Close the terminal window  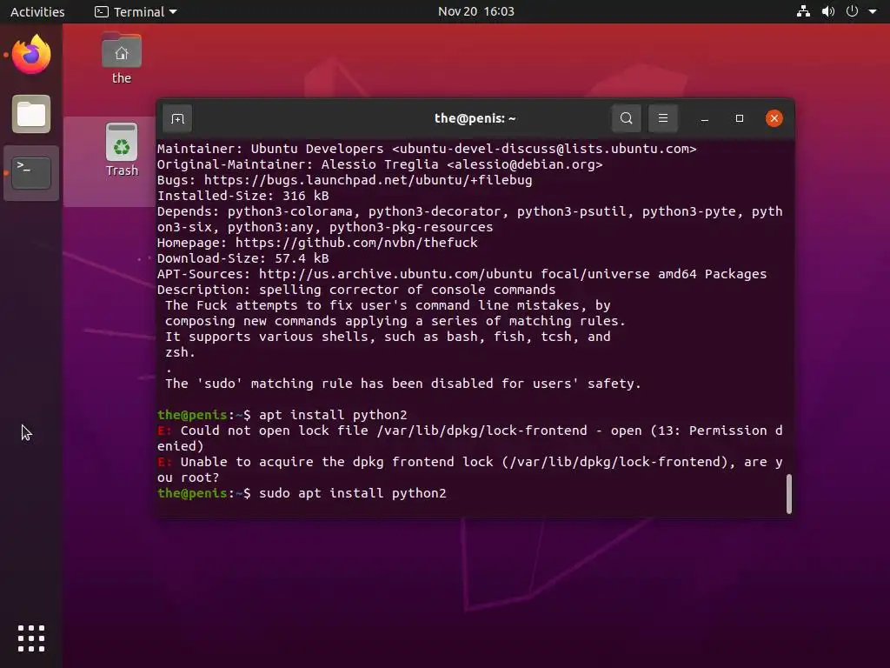pyautogui.click(x=774, y=118)
